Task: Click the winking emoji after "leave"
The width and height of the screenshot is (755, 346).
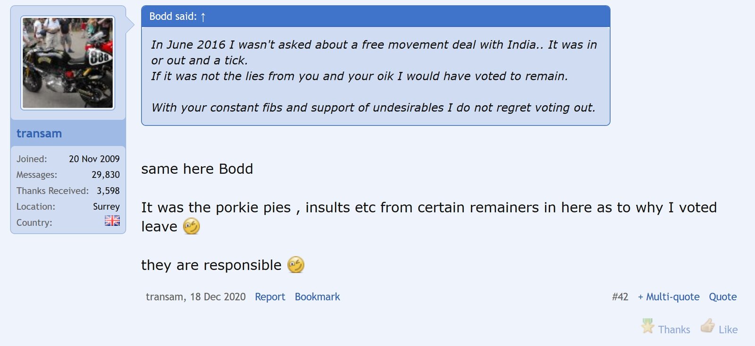Action: point(191,227)
